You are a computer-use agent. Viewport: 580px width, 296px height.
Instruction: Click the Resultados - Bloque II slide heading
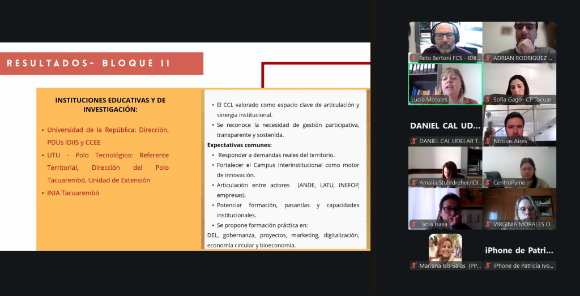88,63
